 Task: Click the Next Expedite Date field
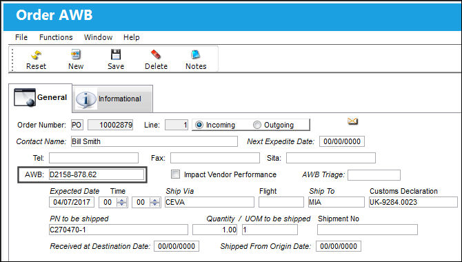[342, 141]
